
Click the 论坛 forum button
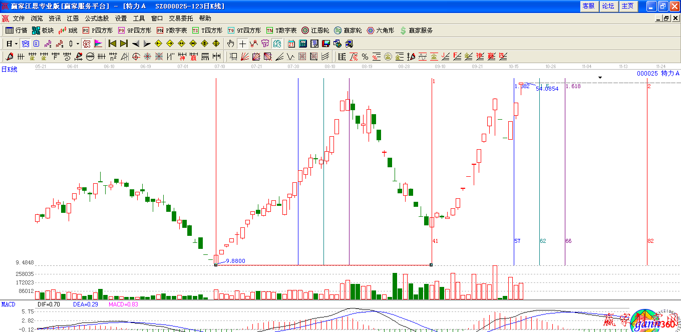click(608, 6)
